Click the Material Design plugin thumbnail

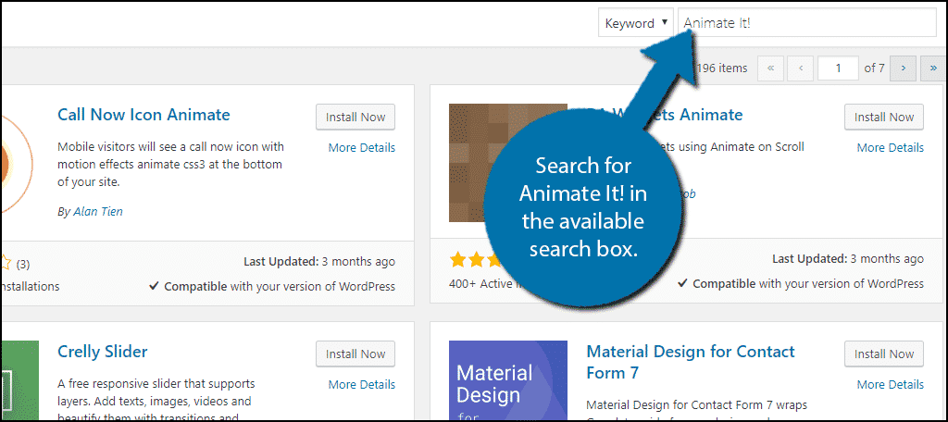coord(508,380)
